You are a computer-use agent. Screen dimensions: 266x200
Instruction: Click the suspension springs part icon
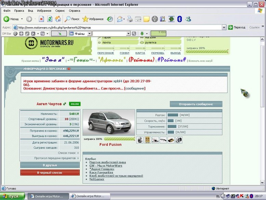(148, 140)
